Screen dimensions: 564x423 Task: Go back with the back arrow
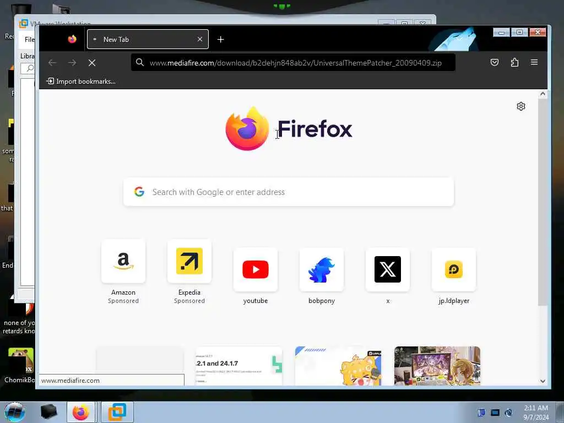52,63
